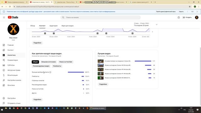Screen dimensions: 201x113
Task: Open the video titled Сезон #1
Action: [x=118, y=74]
